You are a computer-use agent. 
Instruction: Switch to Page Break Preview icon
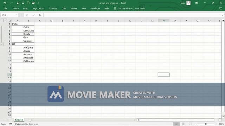click(190, 124)
